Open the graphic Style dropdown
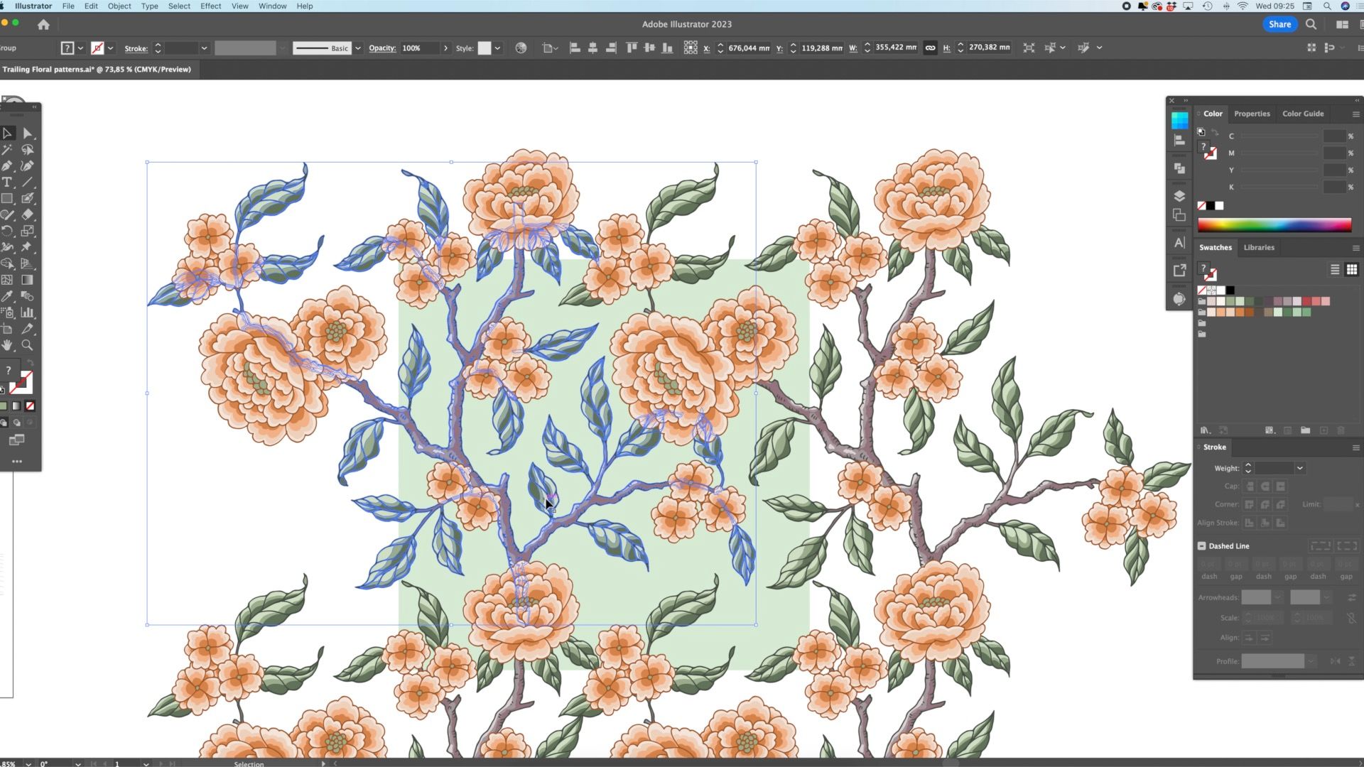1364x767 pixels. [497, 48]
